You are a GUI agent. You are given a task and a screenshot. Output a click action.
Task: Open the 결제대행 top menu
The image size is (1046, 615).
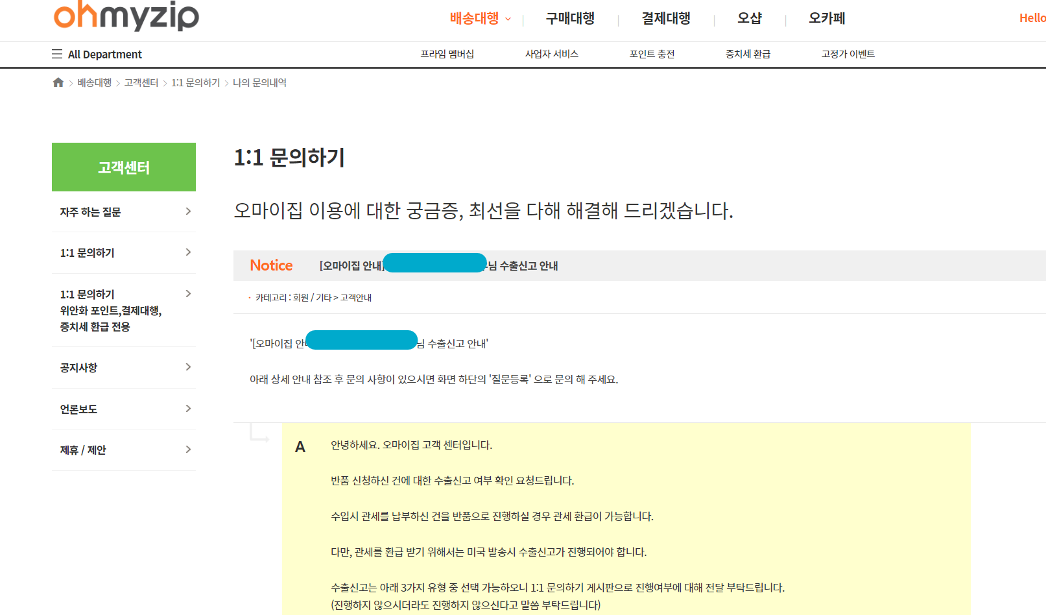[x=666, y=18]
